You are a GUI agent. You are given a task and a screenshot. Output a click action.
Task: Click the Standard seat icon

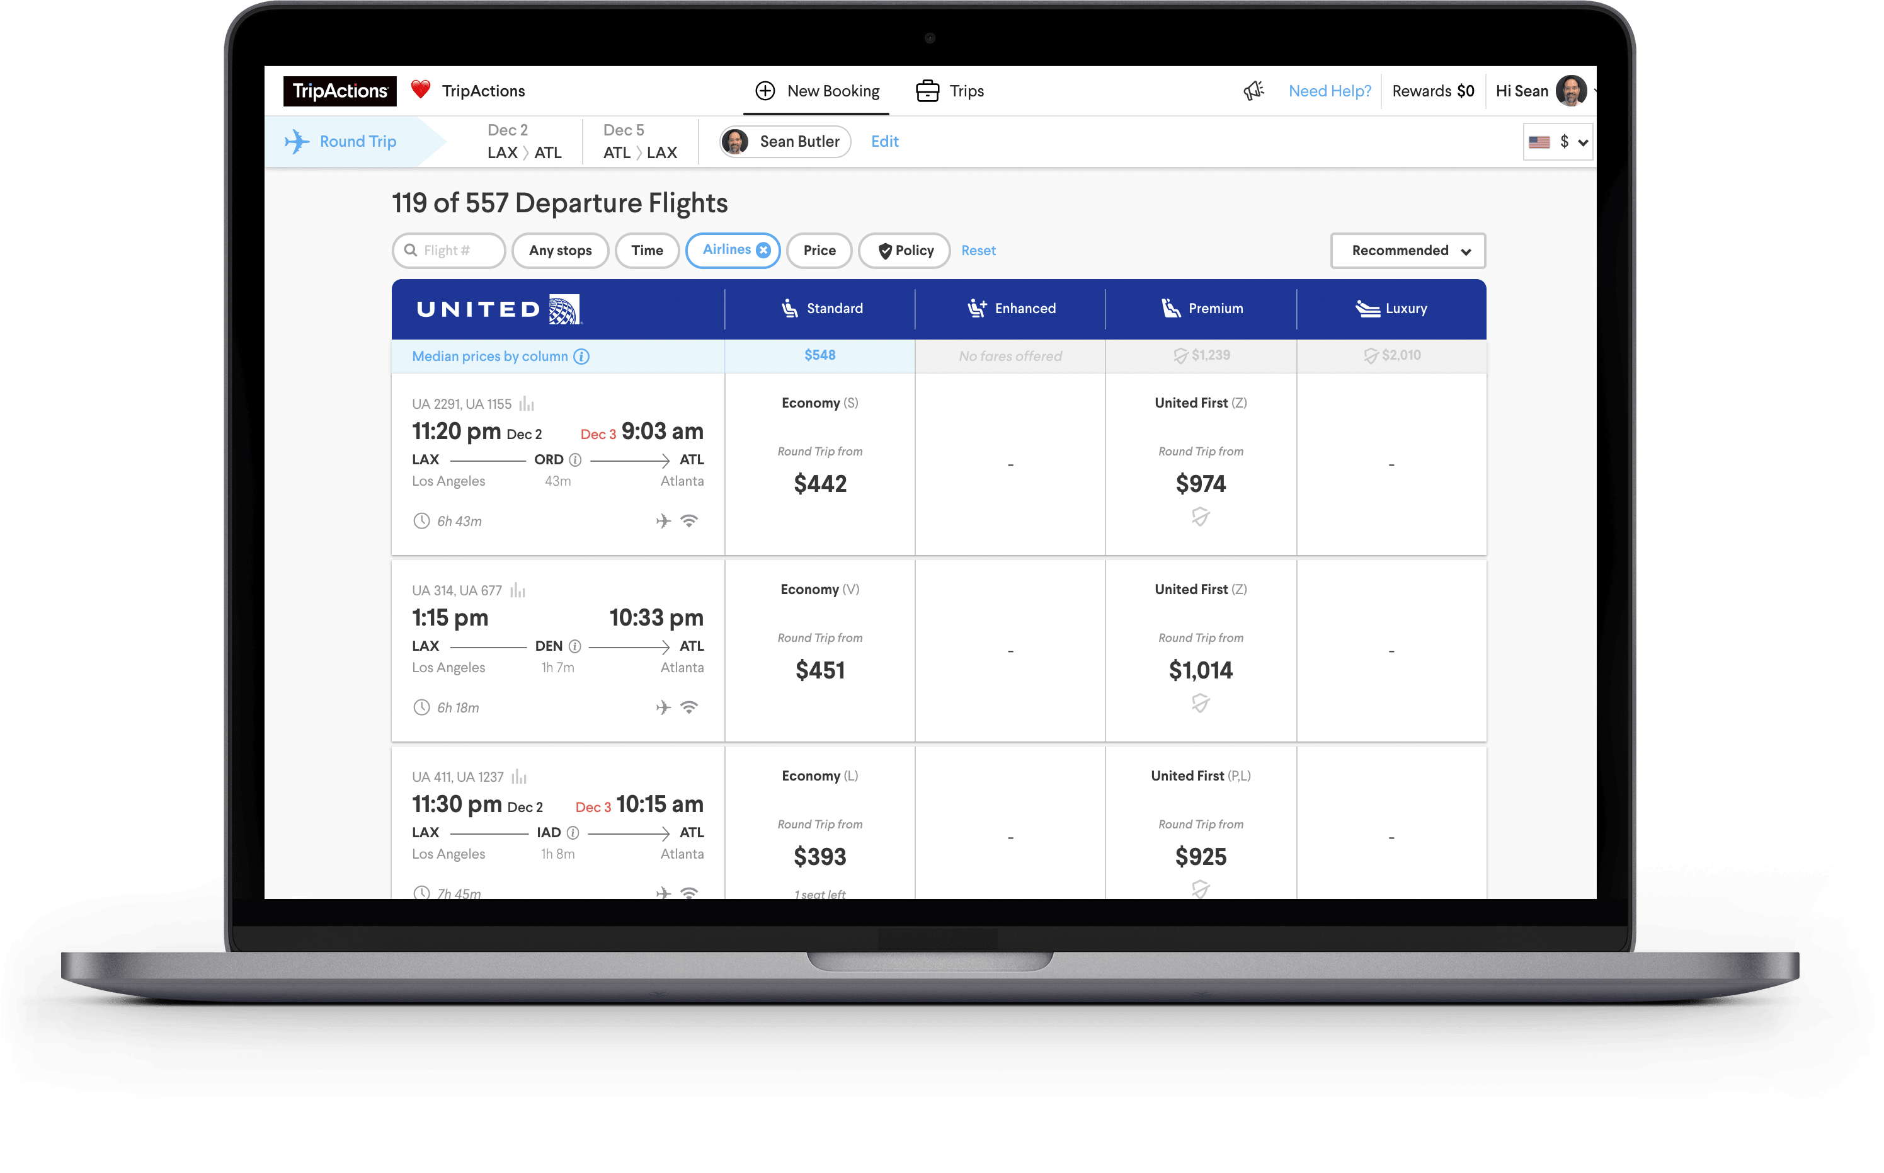tap(791, 309)
